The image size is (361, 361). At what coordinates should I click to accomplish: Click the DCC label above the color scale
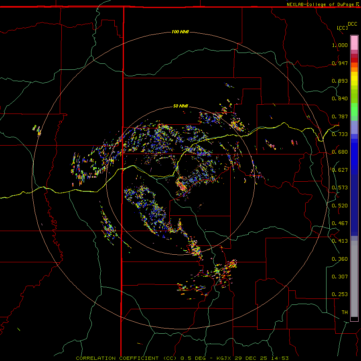[x=352, y=24]
